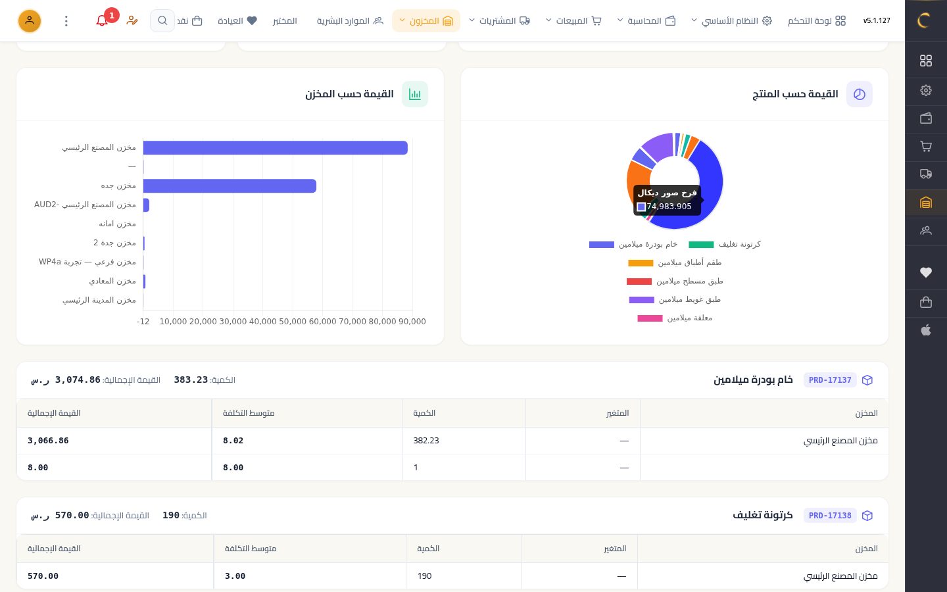Open the purchases truck icon in sidebar
947x592 pixels.
pos(926,174)
